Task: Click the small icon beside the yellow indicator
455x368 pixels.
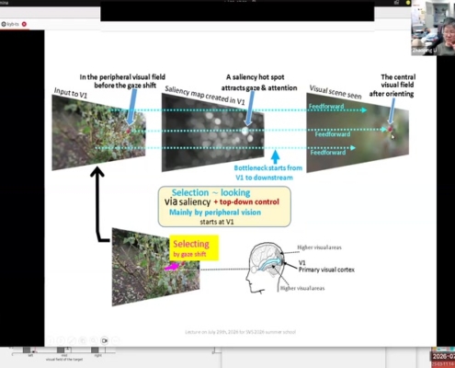Action: [397, 2]
